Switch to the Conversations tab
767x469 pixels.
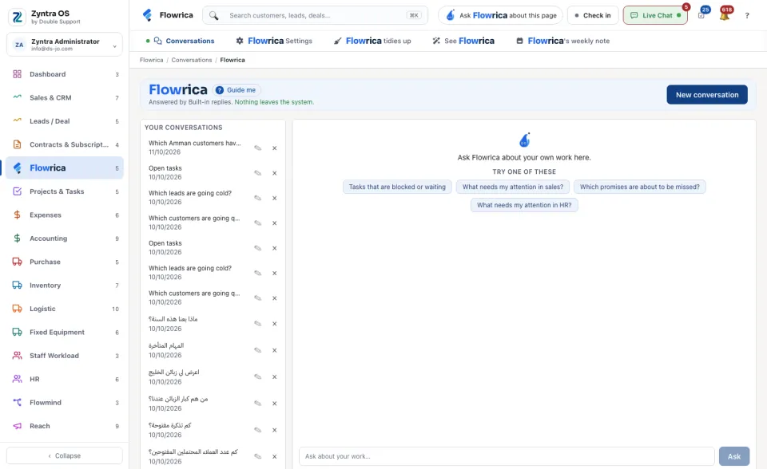click(181, 41)
